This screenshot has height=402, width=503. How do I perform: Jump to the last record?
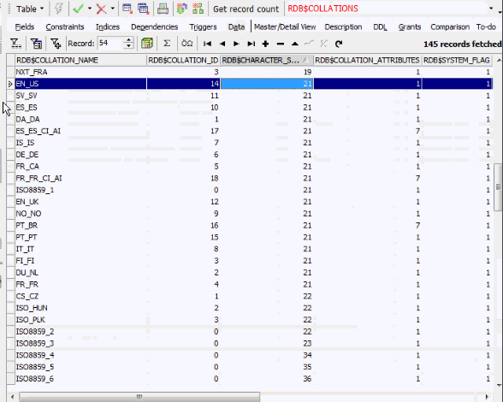[251, 44]
